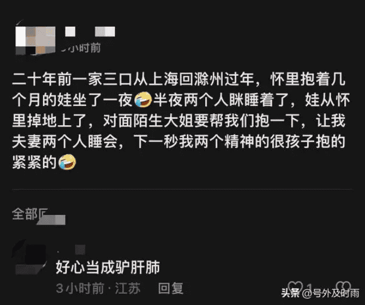Like the comment with the heart icon
The height and width of the screenshot is (305, 365).
coord(295,287)
